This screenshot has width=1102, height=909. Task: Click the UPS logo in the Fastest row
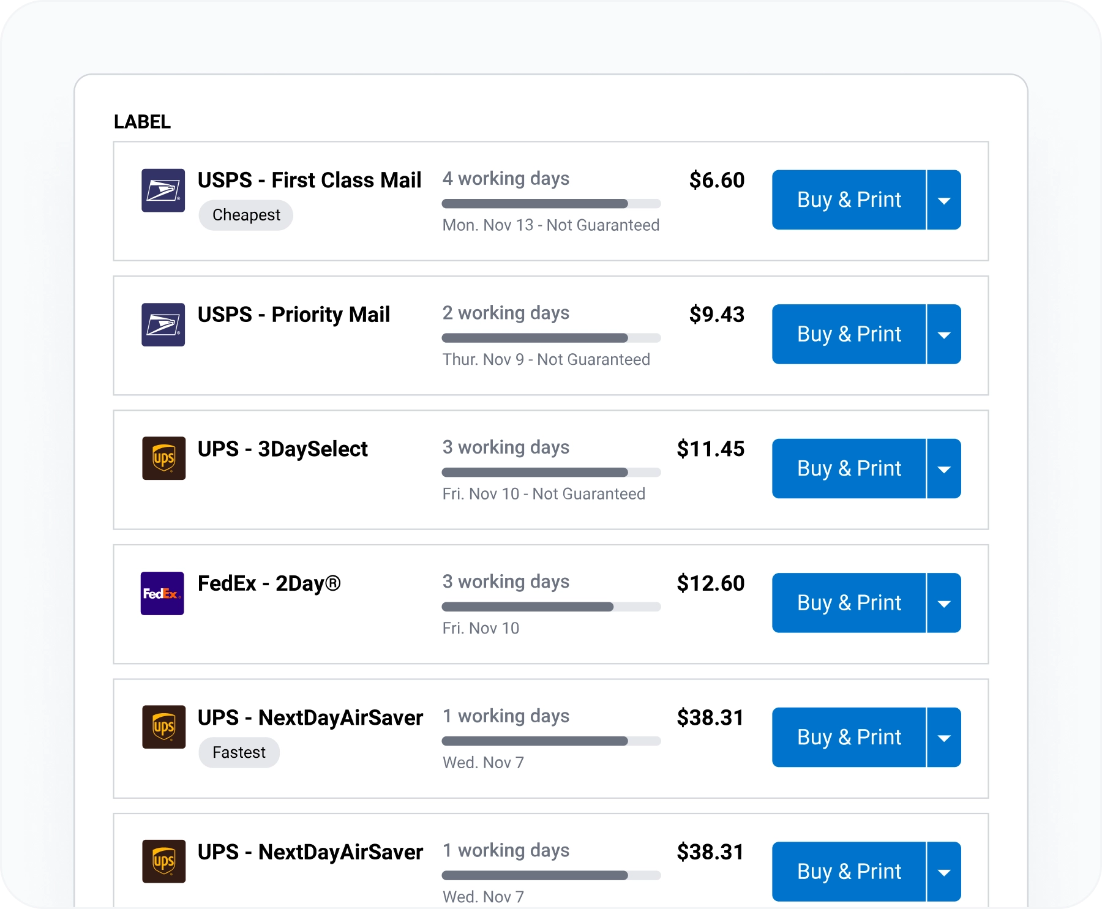tap(163, 727)
